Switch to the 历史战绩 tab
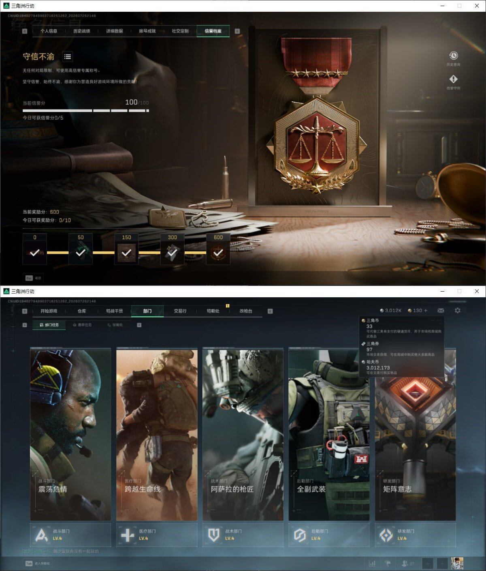486x571 pixels. [x=81, y=31]
